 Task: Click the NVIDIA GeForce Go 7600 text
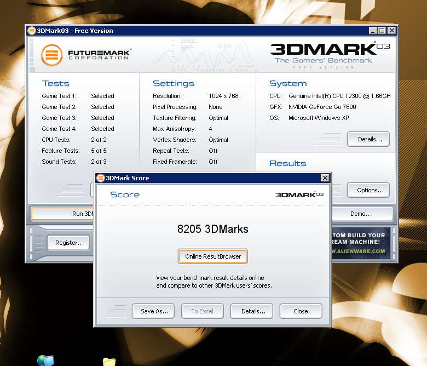(322, 107)
